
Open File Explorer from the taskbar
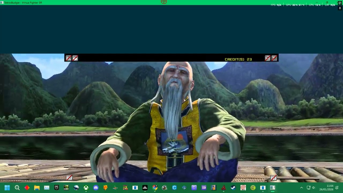coord(37,188)
